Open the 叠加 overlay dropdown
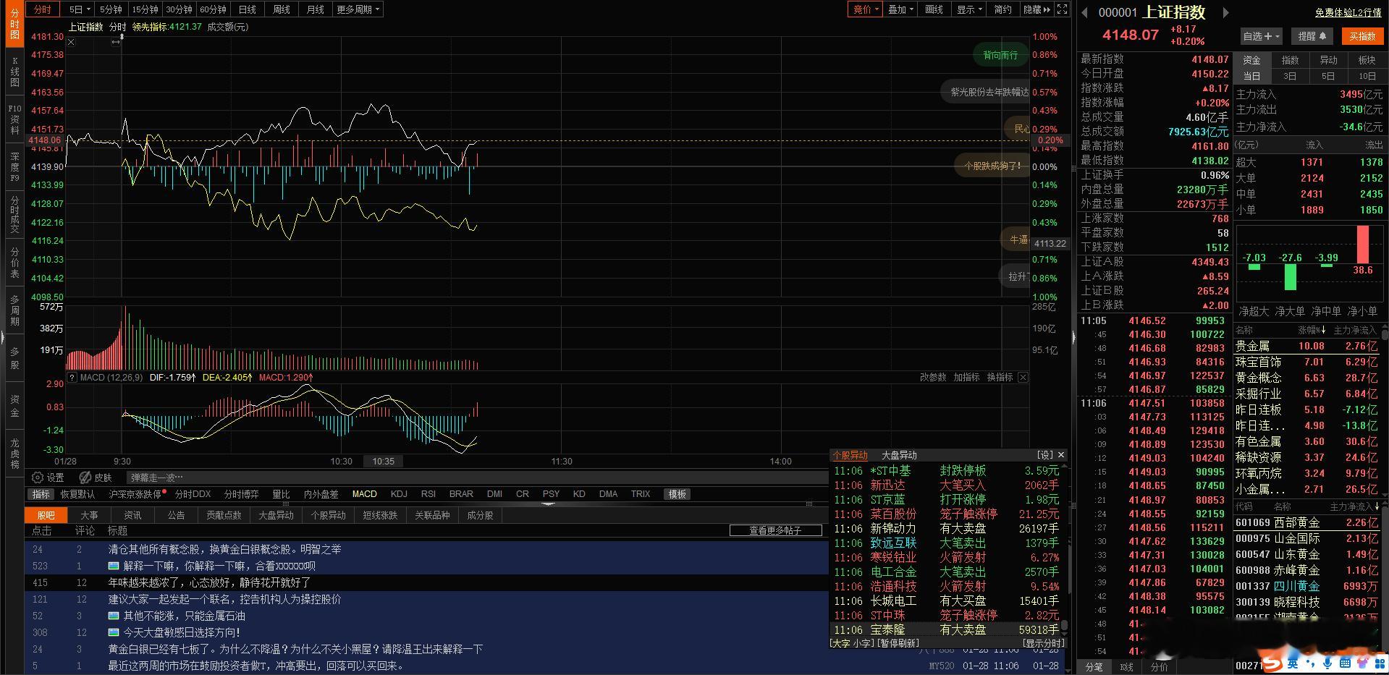The width and height of the screenshot is (1389, 675). 901,9
